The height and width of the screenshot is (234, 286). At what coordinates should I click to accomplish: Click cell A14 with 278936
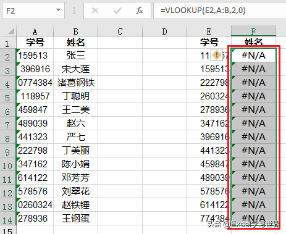[x=35, y=219]
